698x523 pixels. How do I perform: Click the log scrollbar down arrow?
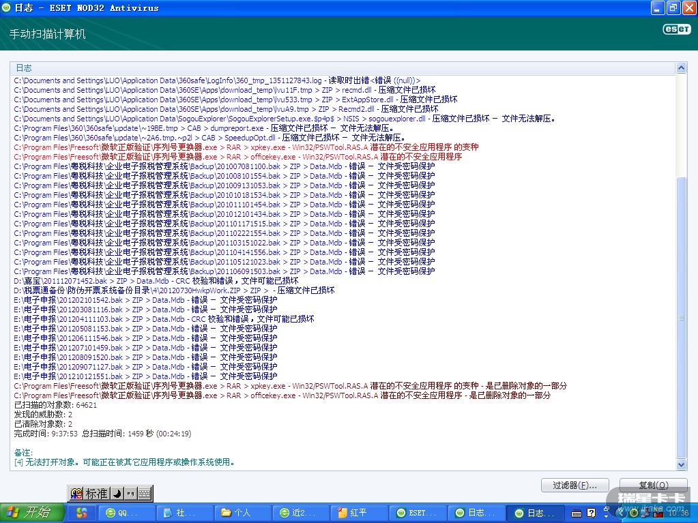681,464
